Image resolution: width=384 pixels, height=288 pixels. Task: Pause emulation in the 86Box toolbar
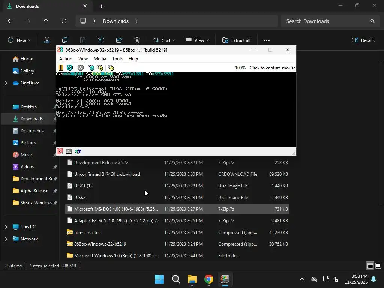tap(61, 67)
